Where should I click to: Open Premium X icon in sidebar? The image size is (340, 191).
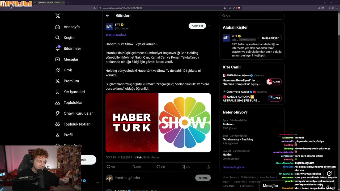click(x=57, y=81)
